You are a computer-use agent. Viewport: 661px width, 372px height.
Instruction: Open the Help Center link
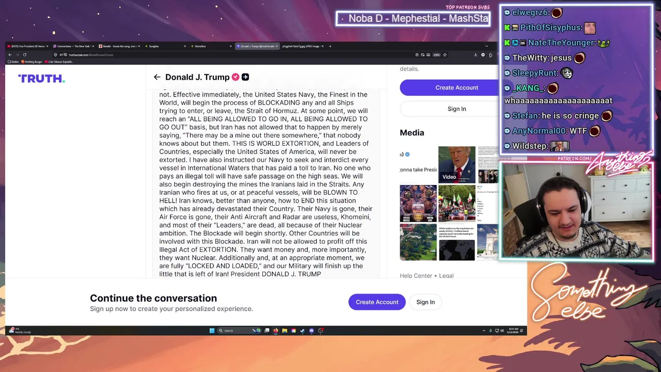pyautogui.click(x=416, y=276)
